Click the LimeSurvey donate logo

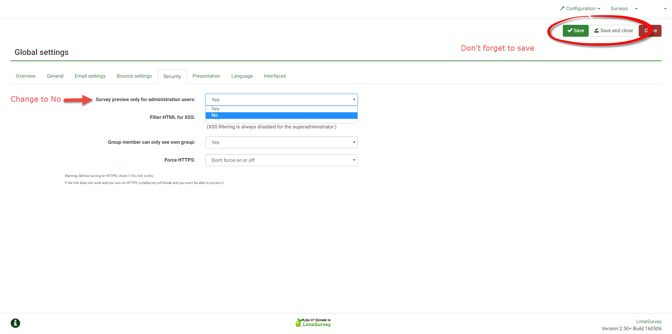pyautogui.click(x=313, y=322)
